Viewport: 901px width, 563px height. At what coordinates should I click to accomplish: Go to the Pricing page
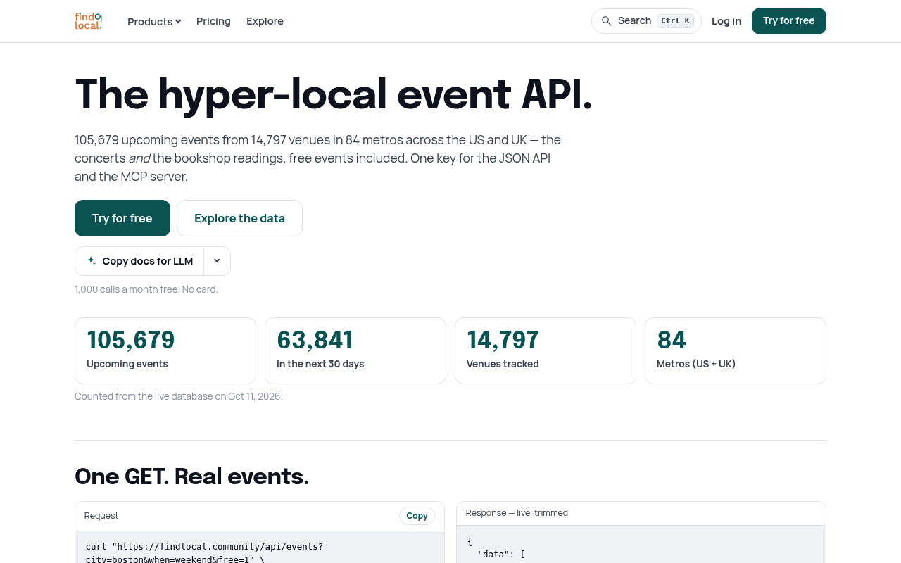[x=213, y=21]
